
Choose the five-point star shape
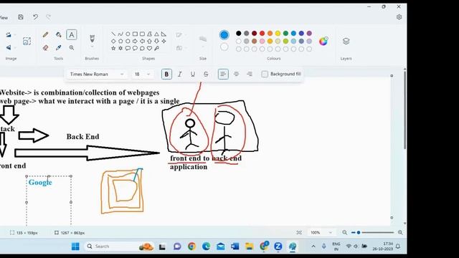113,48
